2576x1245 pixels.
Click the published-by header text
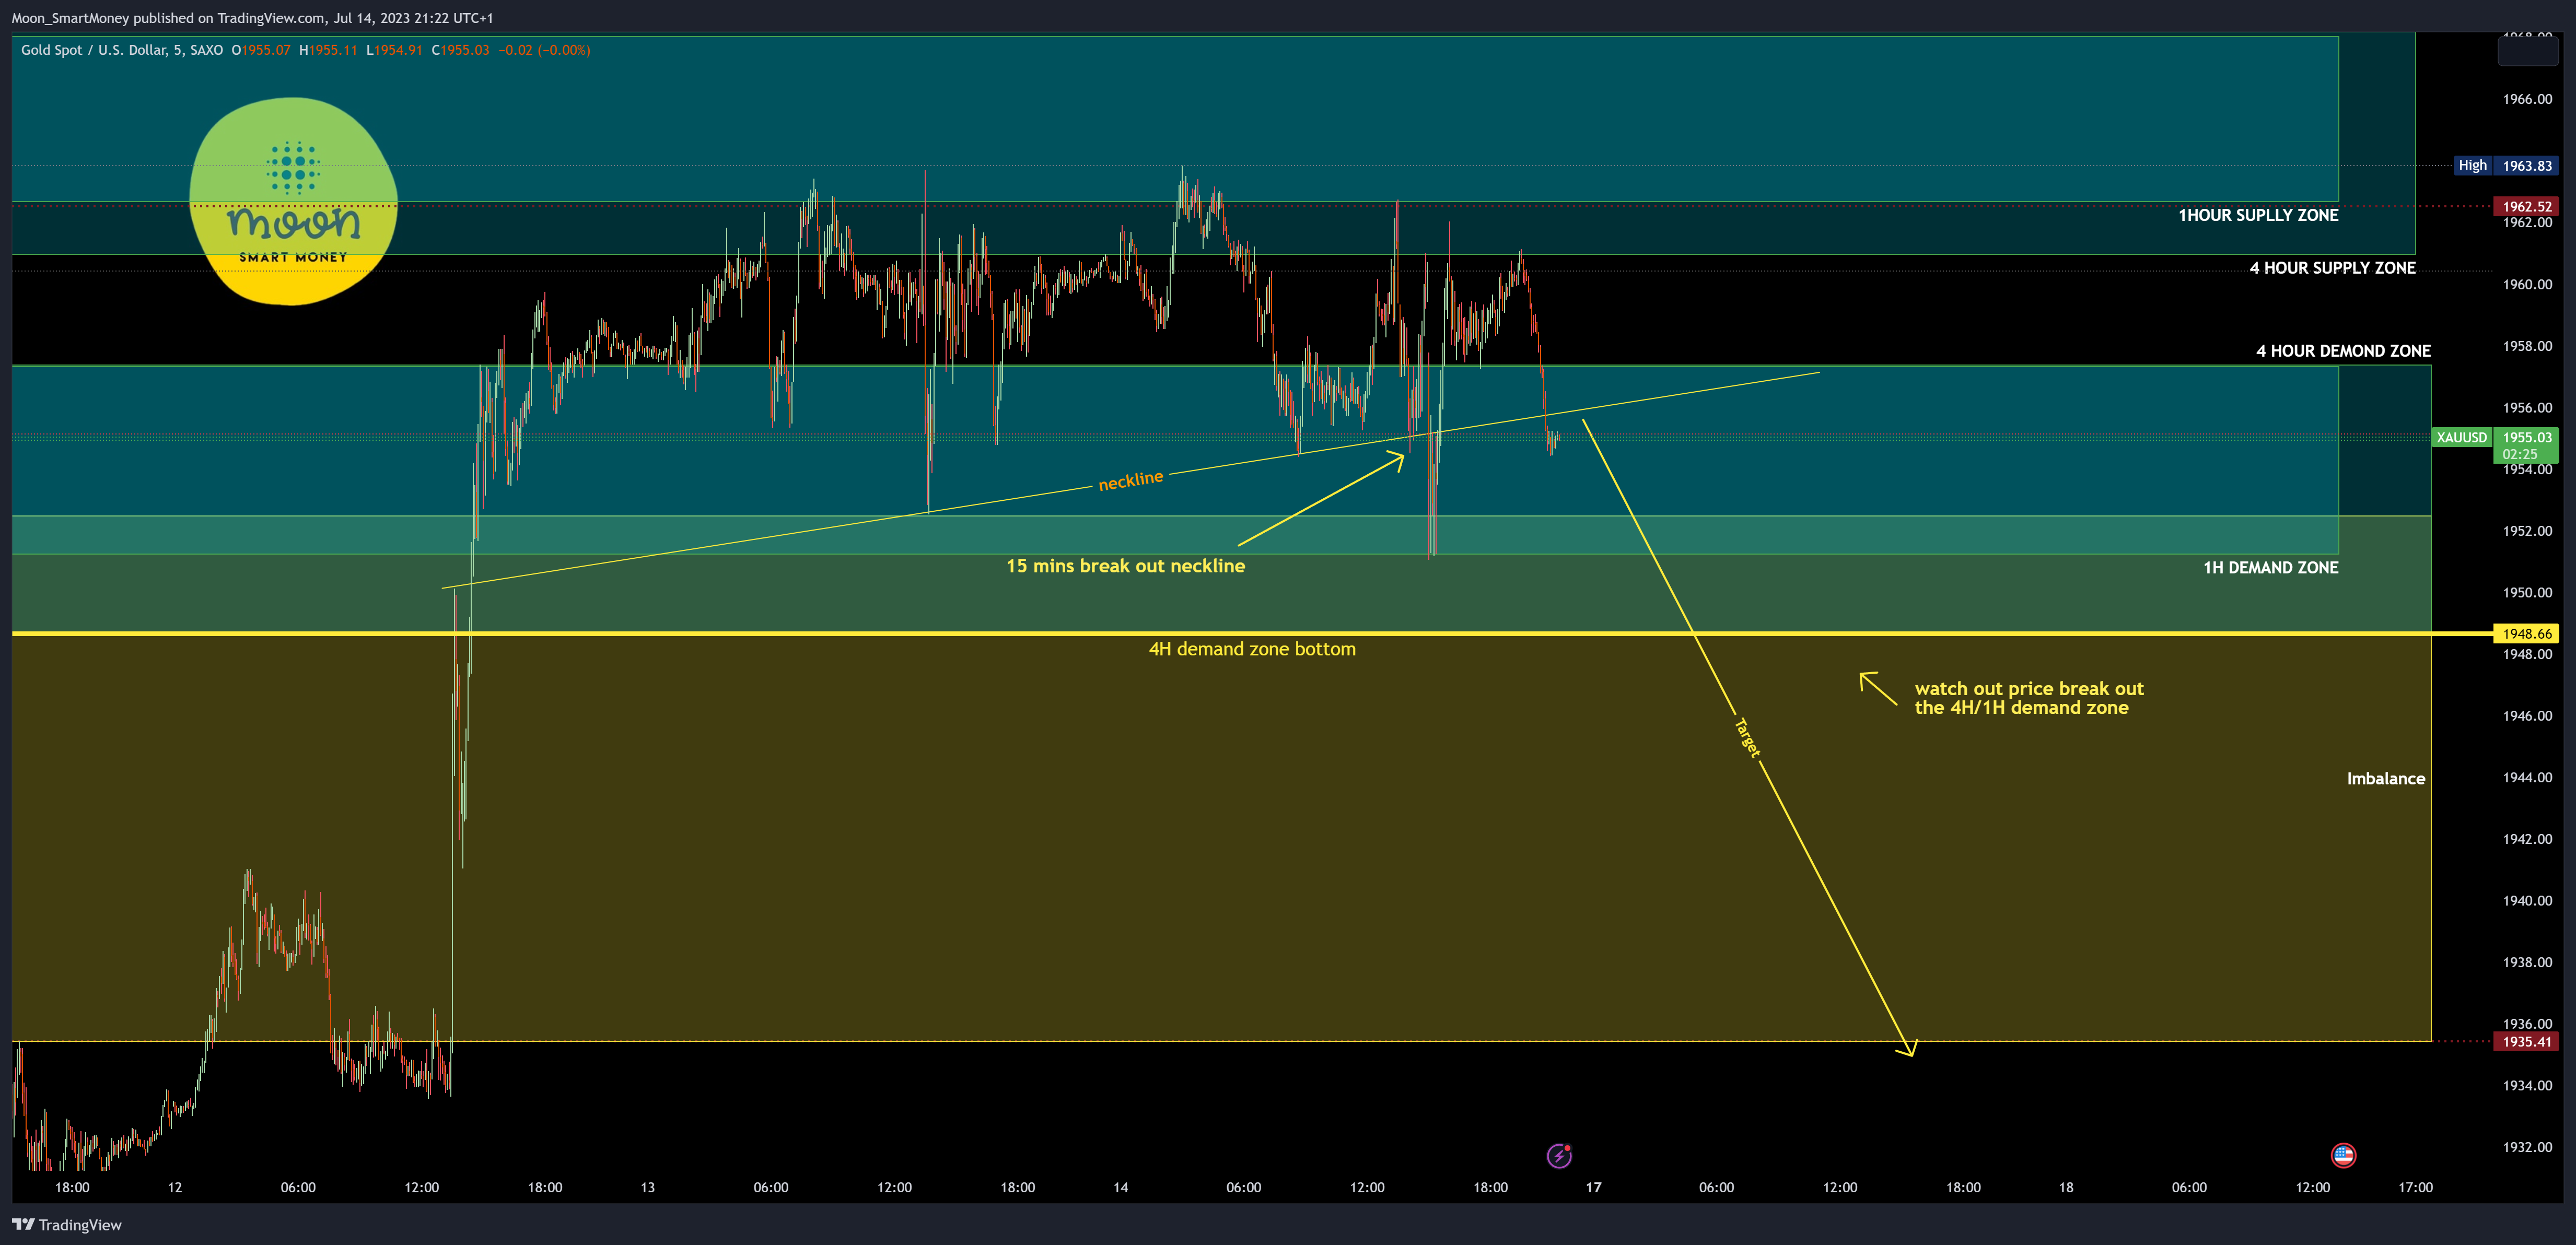pos(252,18)
